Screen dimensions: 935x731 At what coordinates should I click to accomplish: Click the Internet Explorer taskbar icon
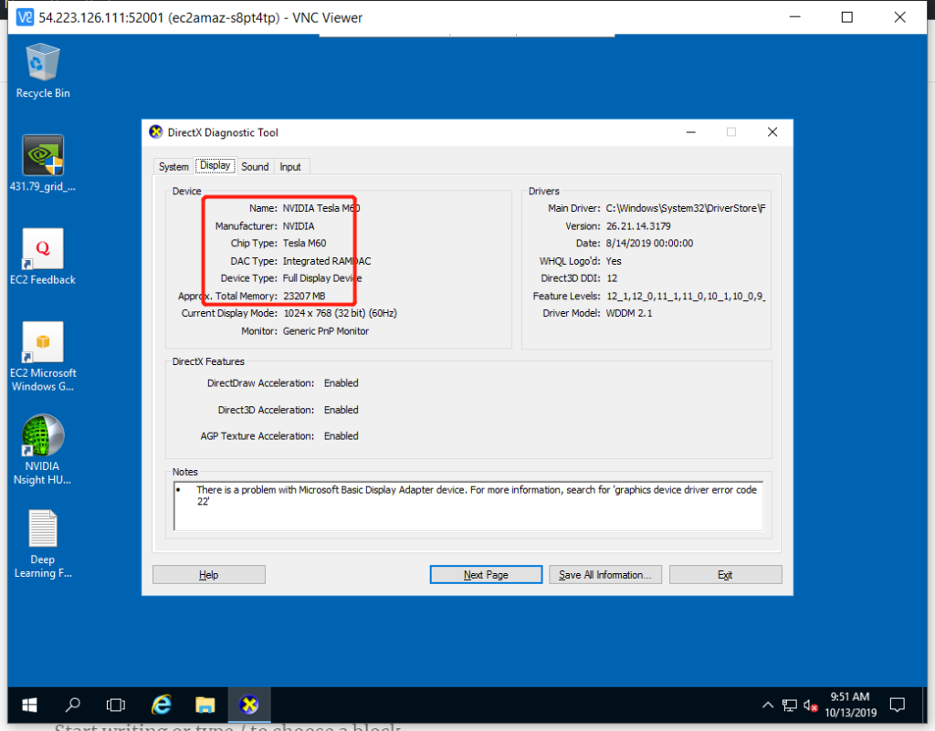[162, 705]
